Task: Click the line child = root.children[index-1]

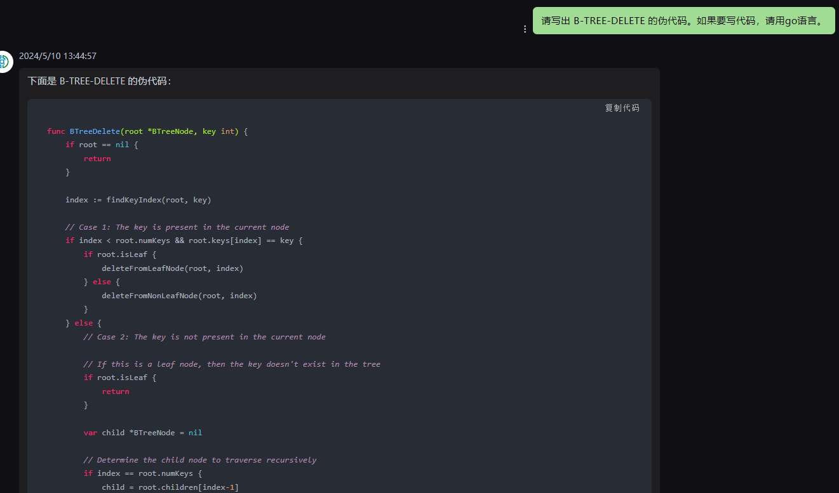Action: pos(170,487)
